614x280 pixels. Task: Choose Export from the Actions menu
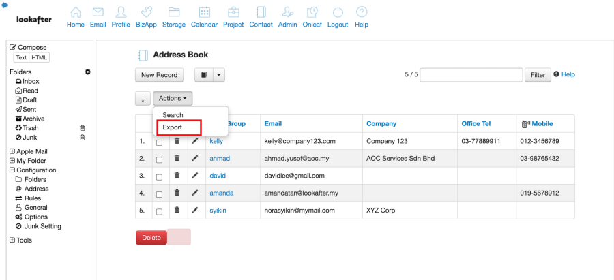pyautogui.click(x=173, y=127)
